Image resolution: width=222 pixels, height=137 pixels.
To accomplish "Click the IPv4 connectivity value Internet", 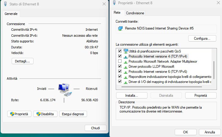I will [92, 30].
